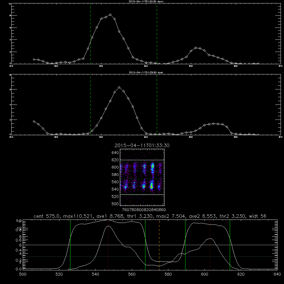Click the first diamond data point in the dawn plot
The width and height of the screenshot is (284, 284).
pyautogui.click(x=34, y=59)
